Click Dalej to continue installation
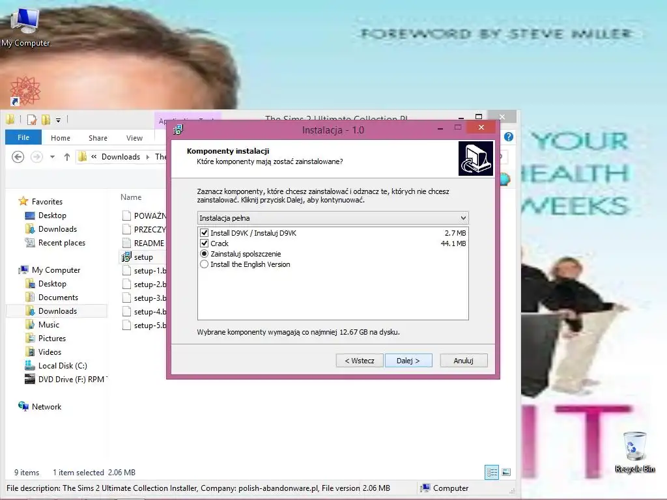 408,361
